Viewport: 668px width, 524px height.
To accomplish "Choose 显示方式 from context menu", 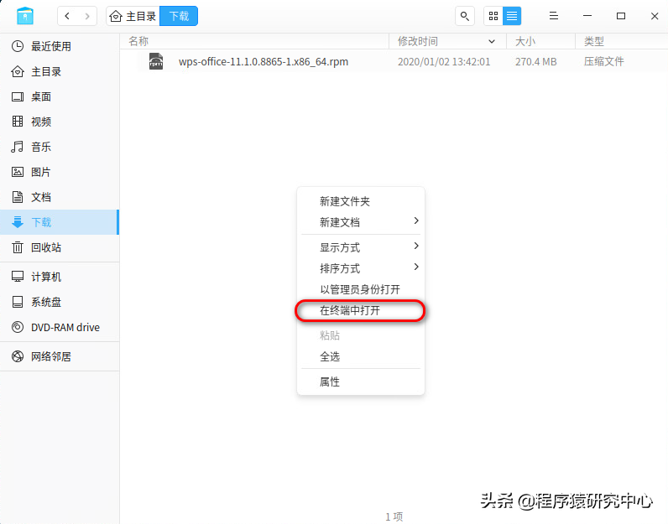I will [360, 247].
